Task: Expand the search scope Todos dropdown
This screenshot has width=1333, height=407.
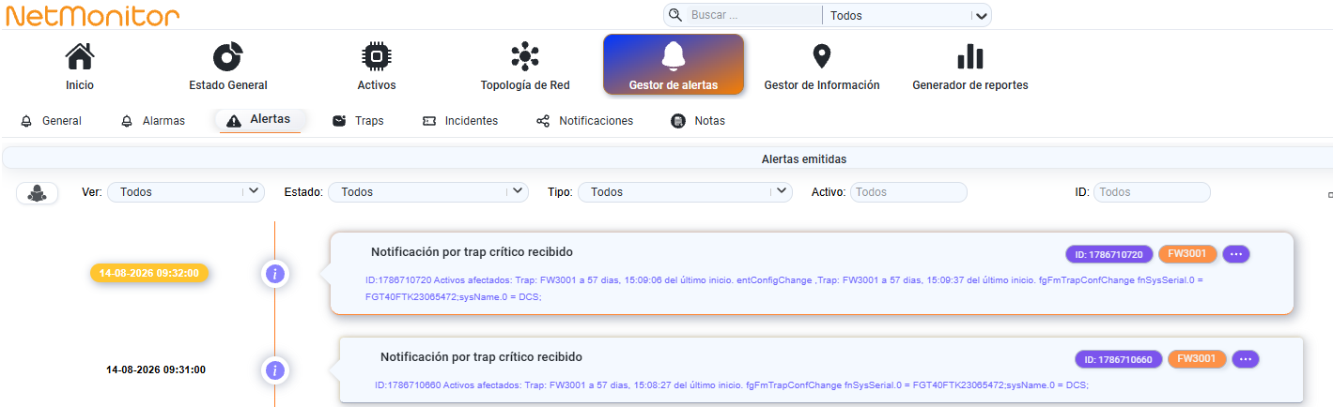Action: pos(907,15)
